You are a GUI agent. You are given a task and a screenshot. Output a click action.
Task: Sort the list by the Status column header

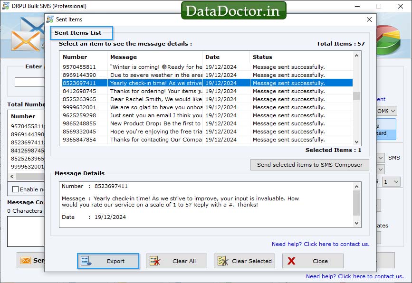click(x=301, y=57)
